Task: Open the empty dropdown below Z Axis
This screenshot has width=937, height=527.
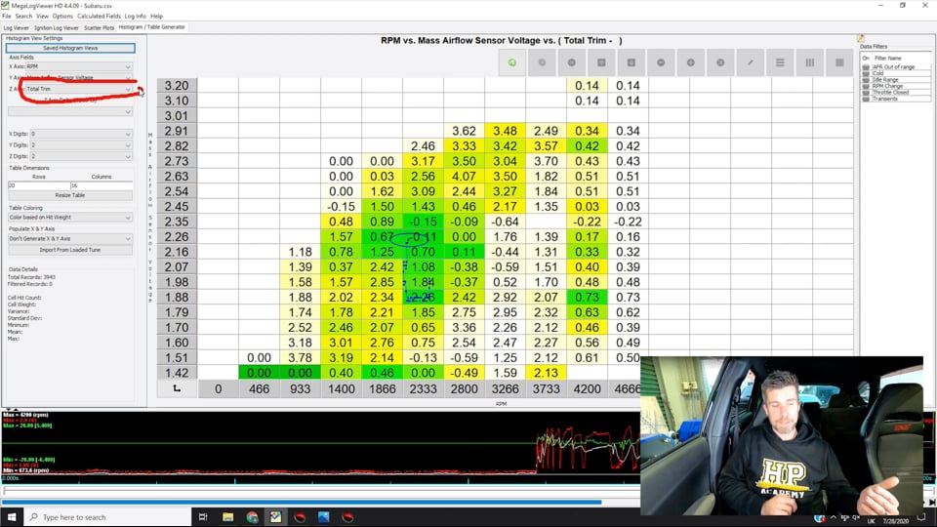Action: (x=70, y=111)
